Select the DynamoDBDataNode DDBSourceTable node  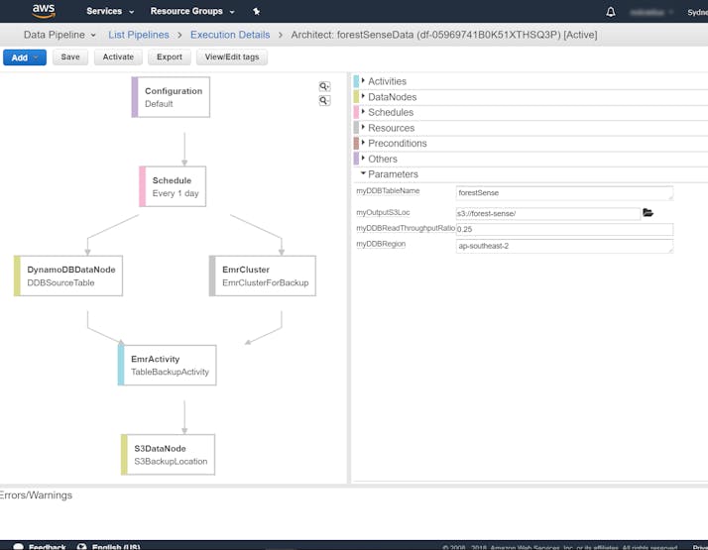(68, 275)
